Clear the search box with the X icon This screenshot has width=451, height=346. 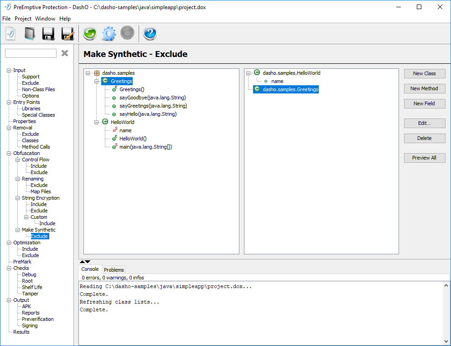tap(65, 53)
